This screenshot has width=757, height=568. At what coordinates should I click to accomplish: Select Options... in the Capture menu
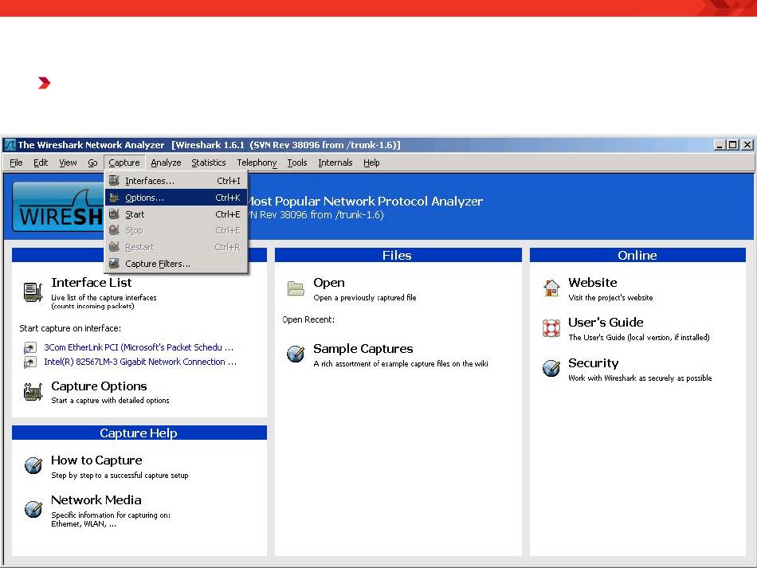pos(176,198)
